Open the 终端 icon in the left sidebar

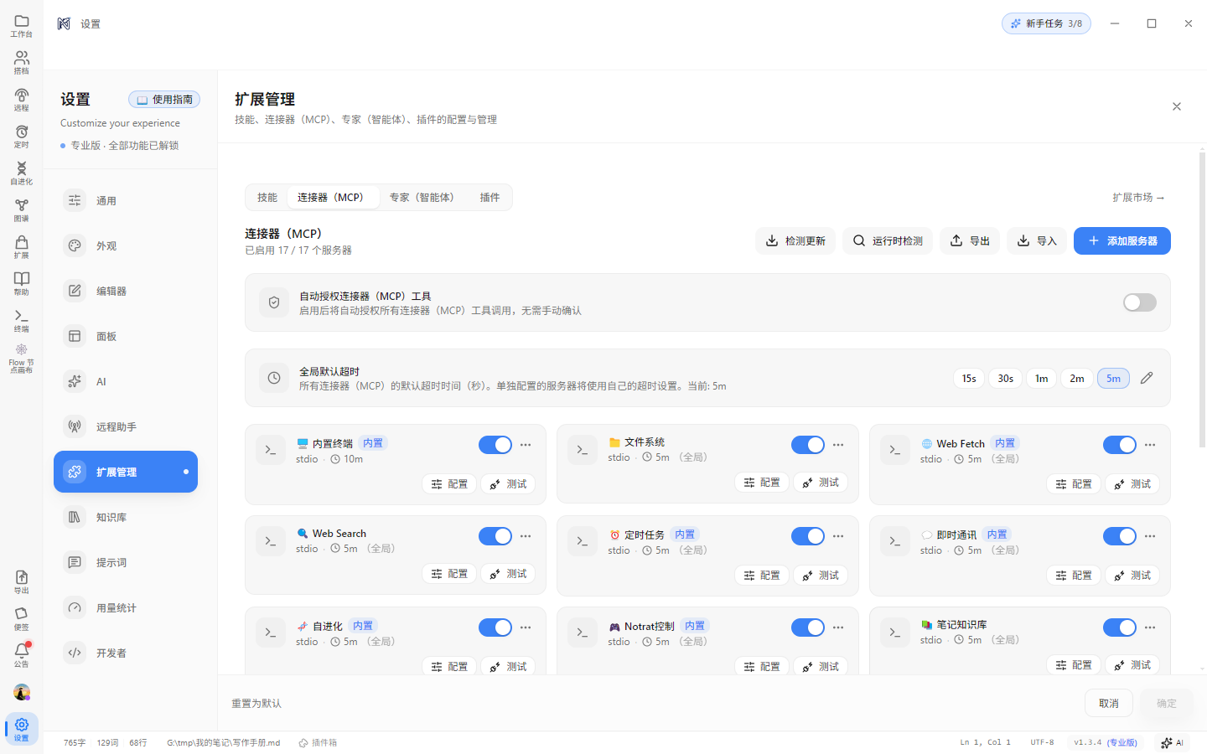point(22,320)
